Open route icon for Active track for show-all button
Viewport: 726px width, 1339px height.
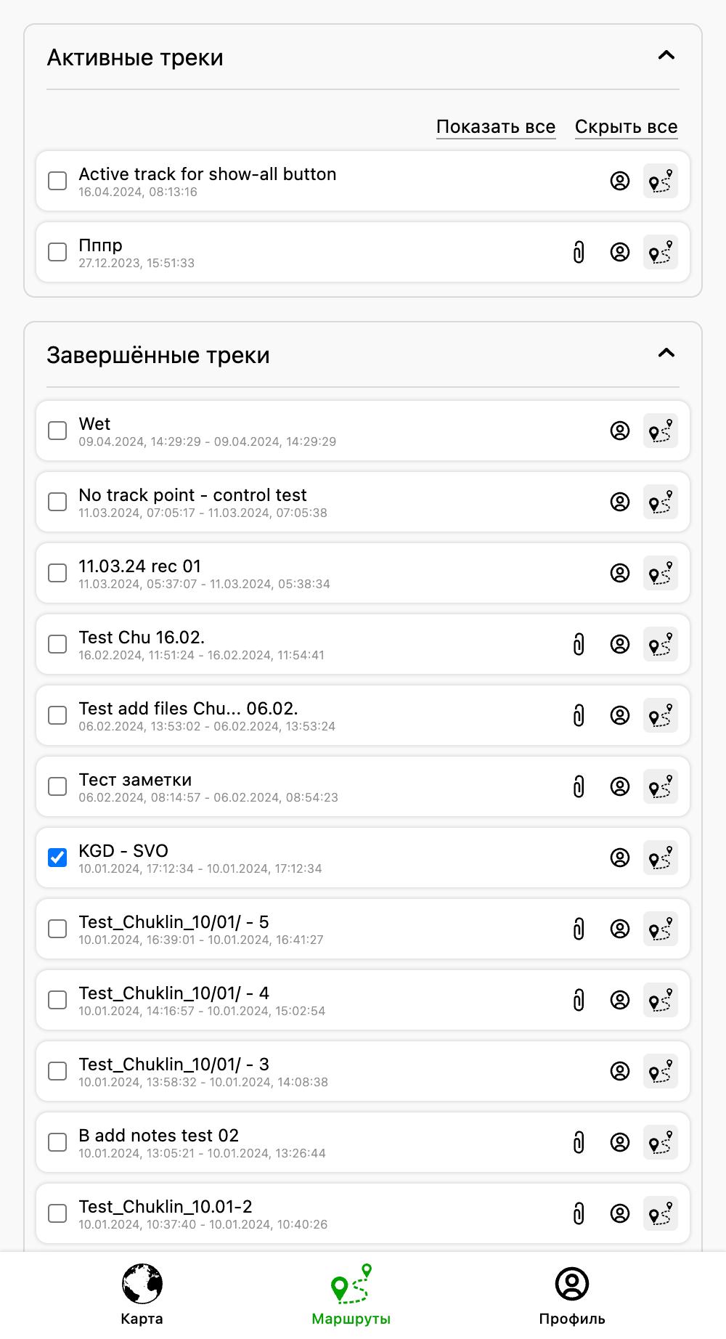[x=661, y=181]
